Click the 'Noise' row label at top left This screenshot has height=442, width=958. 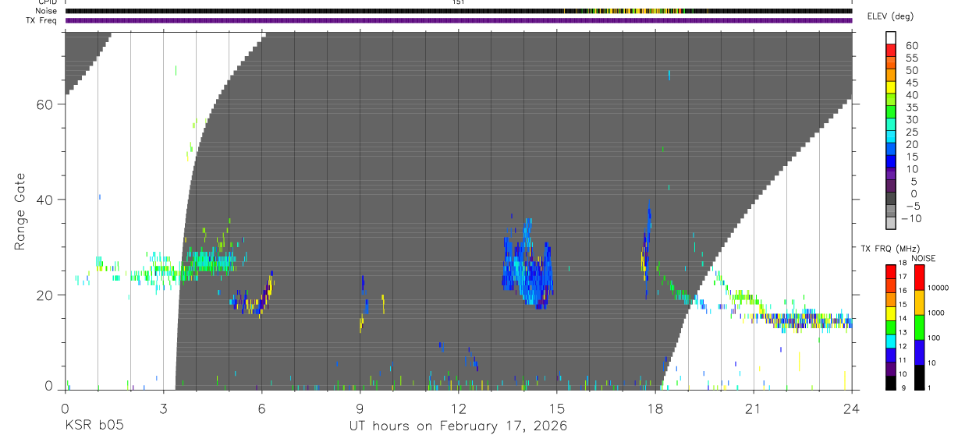point(45,11)
